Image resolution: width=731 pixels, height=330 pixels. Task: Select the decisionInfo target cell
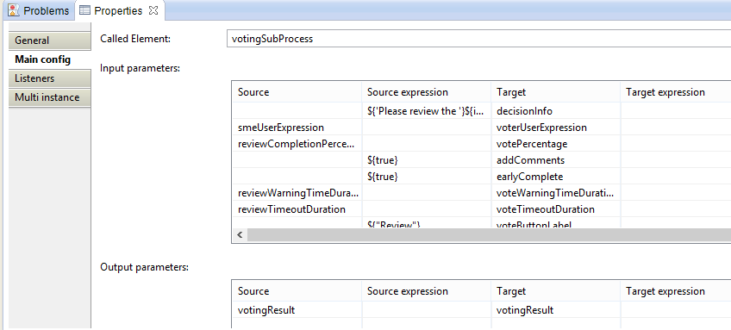point(555,111)
